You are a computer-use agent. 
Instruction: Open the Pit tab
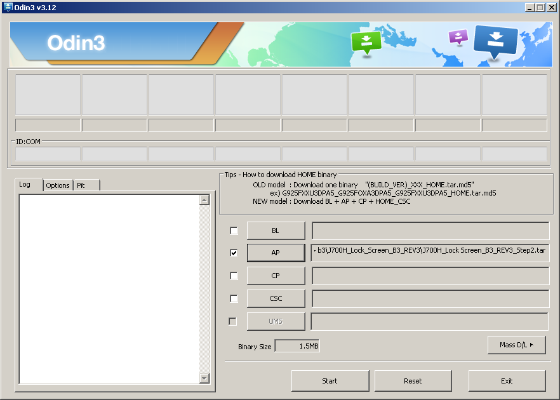pyautogui.click(x=87, y=185)
